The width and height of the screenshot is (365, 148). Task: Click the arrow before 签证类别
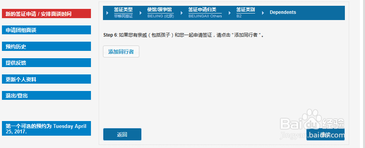click(x=230, y=13)
